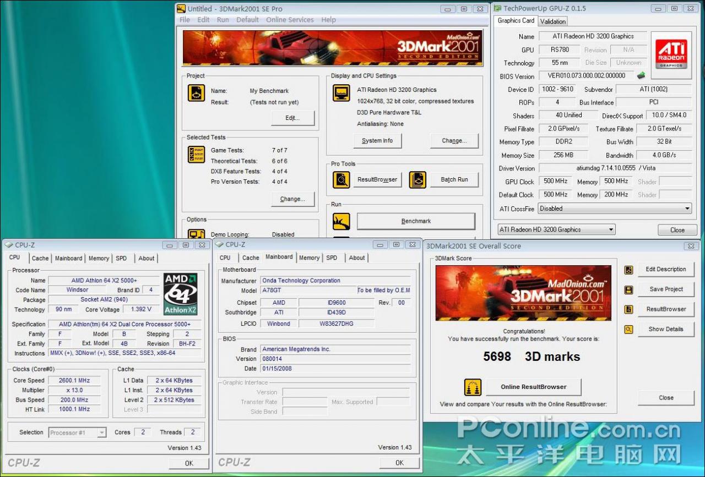Click the Batch Run button
This screenshot has width=705, height=477.
(454, 180)
